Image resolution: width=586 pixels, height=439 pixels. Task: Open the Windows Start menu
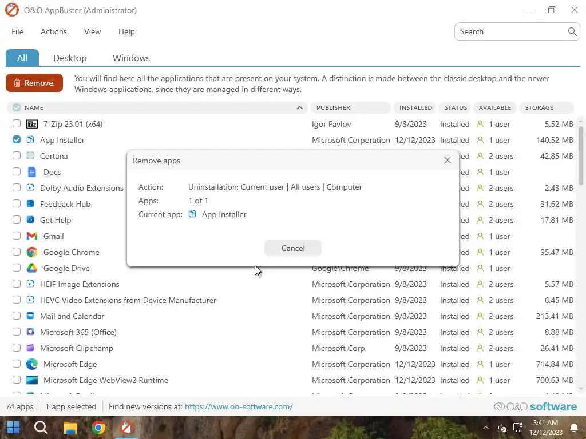(x=14, y=428)
